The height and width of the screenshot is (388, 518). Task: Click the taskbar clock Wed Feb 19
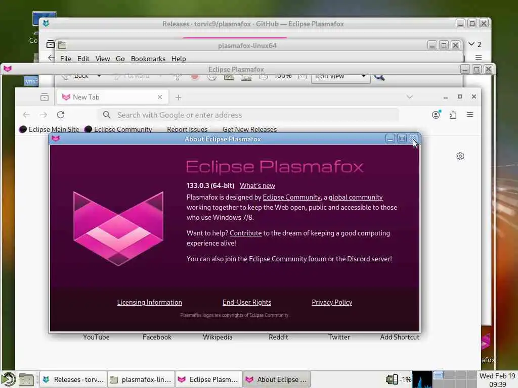click(497, 380)
